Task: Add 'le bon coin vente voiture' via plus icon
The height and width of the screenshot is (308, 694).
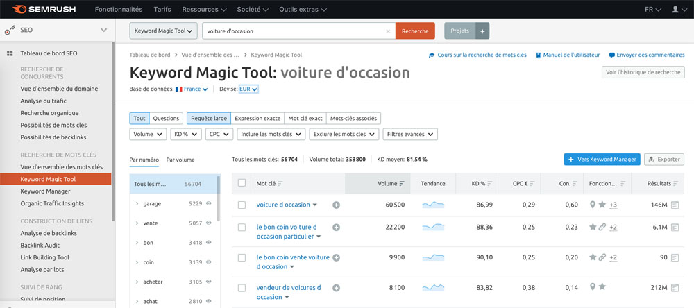Action: tap(336, 257)
